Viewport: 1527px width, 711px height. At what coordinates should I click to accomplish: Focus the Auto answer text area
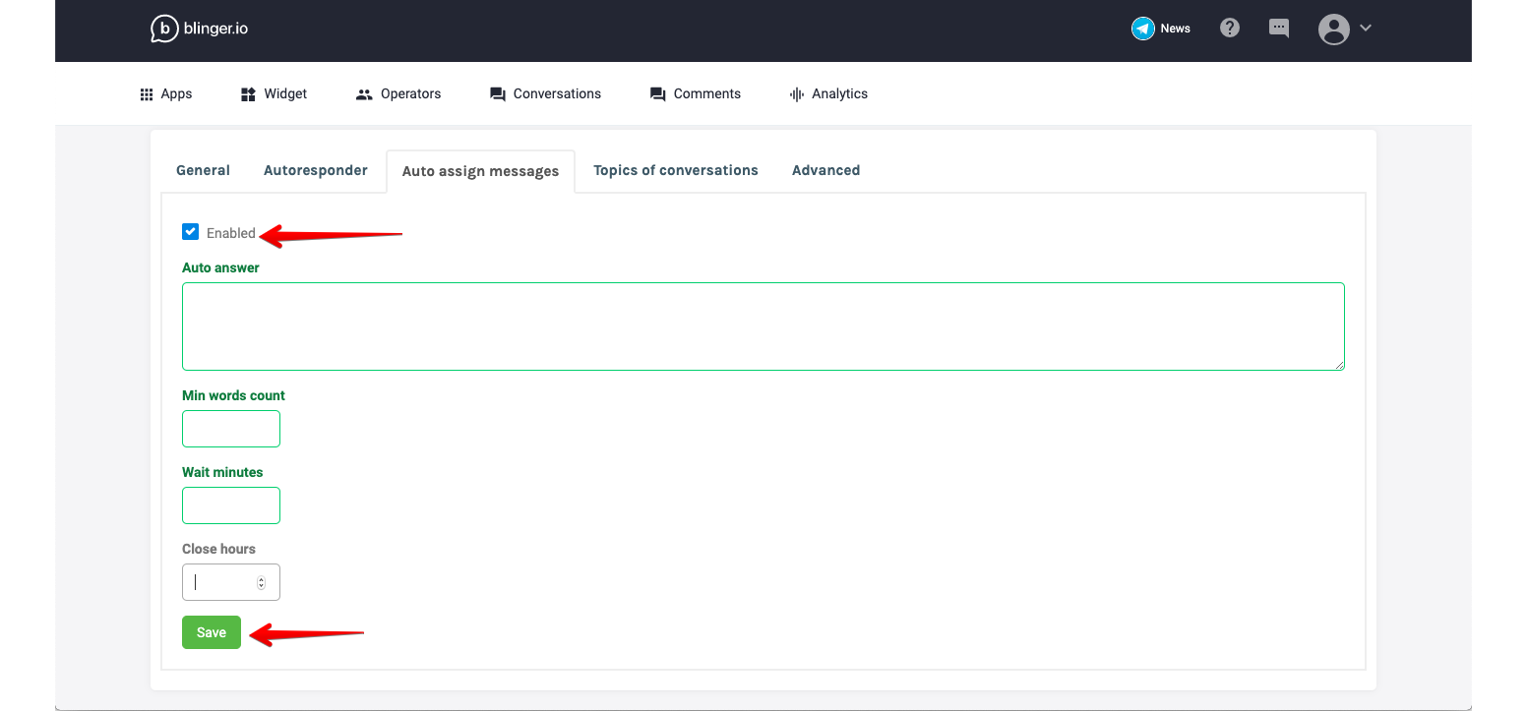tap(763, 326)
